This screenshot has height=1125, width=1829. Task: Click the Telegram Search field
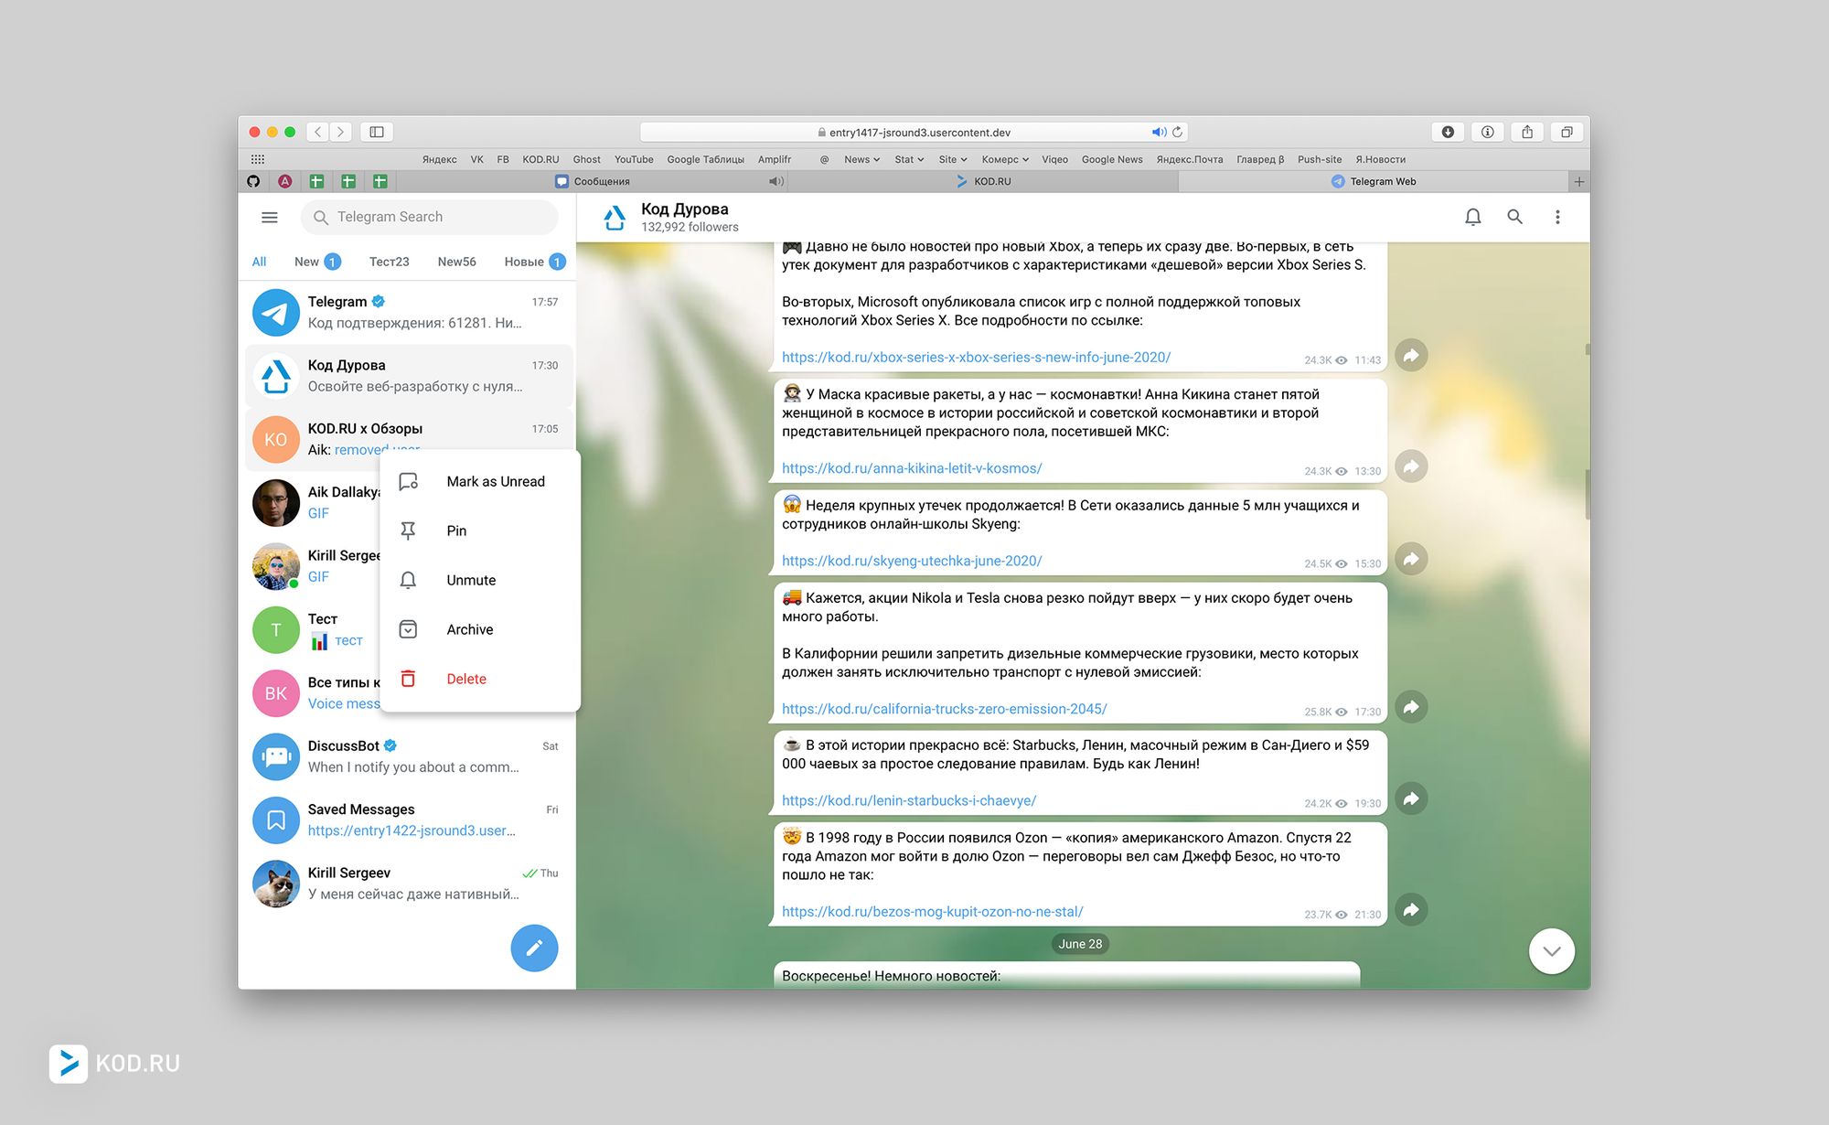(430, 217)
